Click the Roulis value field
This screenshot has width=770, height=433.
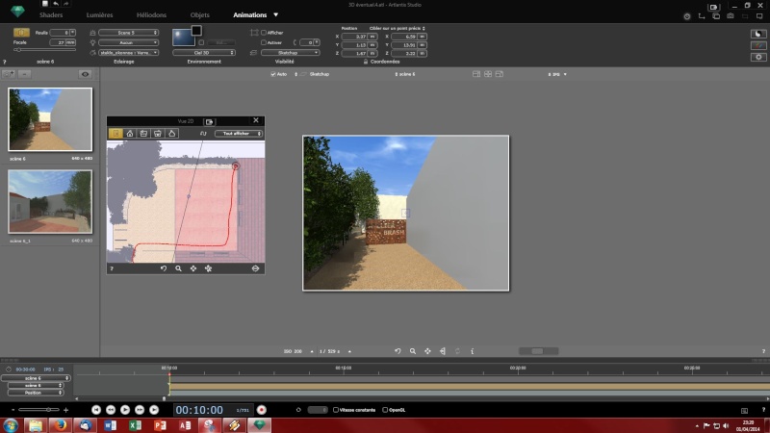click(x=61, y=33)
